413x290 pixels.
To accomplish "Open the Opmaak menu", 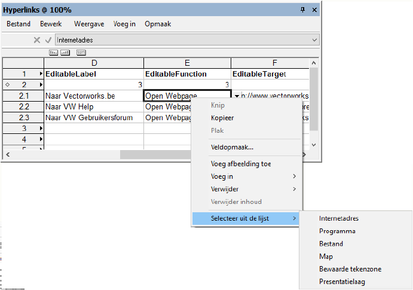I will tap(158, 24).
